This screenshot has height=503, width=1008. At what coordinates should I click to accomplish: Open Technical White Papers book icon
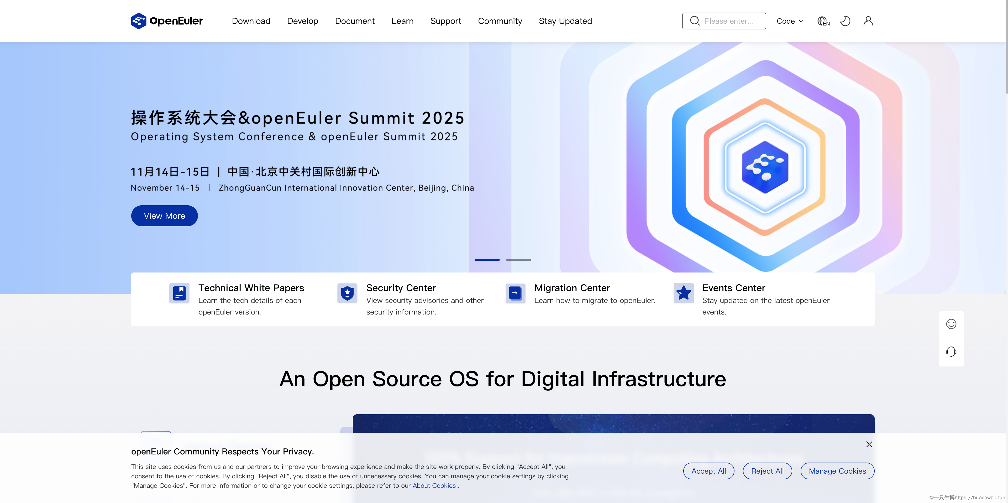(x=179, y=293)
